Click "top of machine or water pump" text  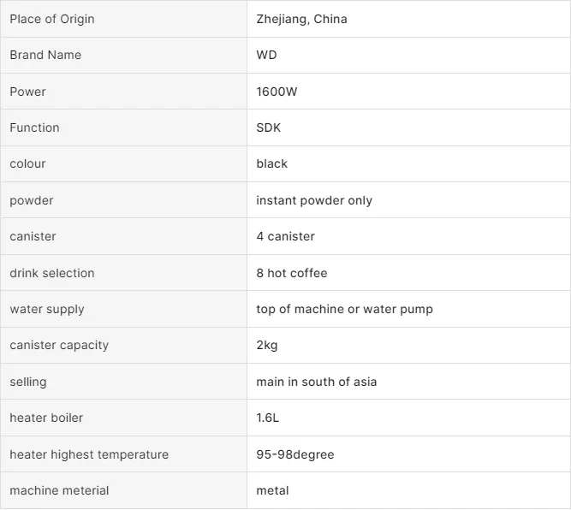pos(344,309)
